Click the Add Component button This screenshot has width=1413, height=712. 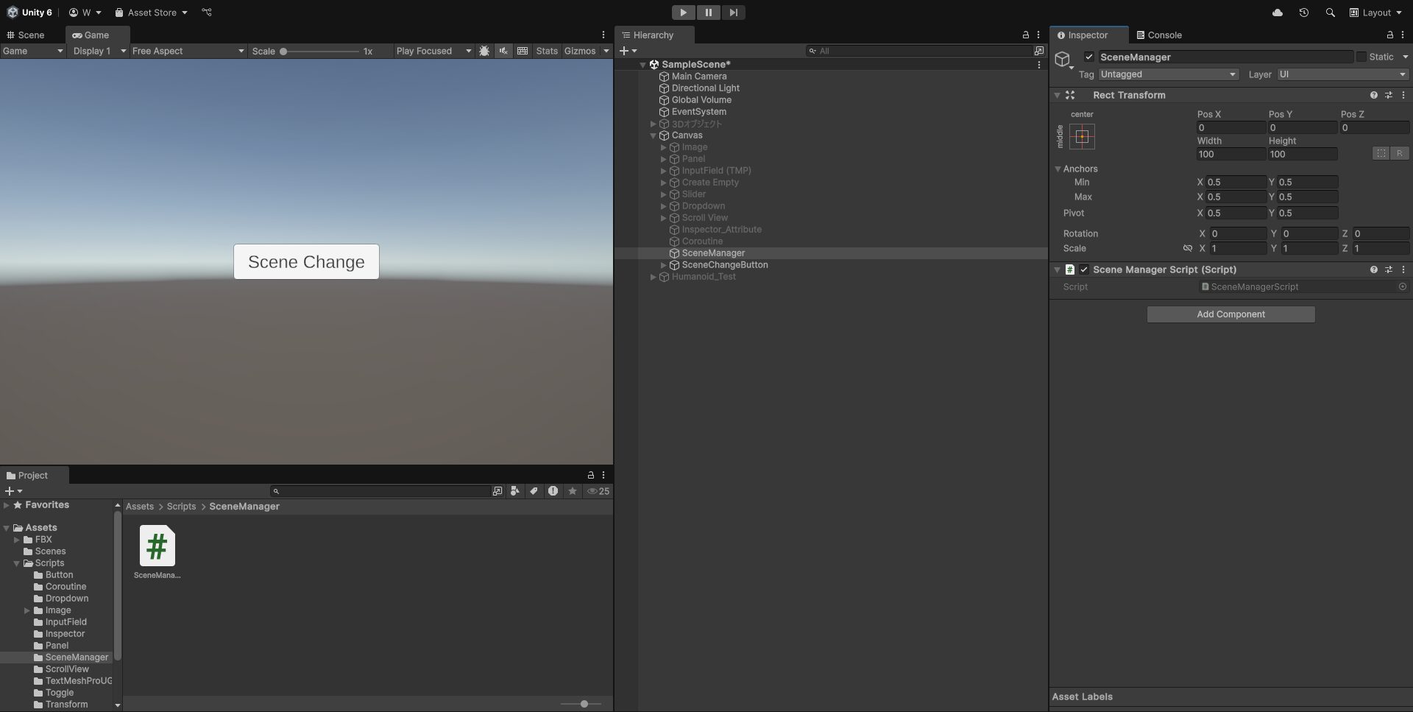pyautogui.click(x=1230, y=314)
